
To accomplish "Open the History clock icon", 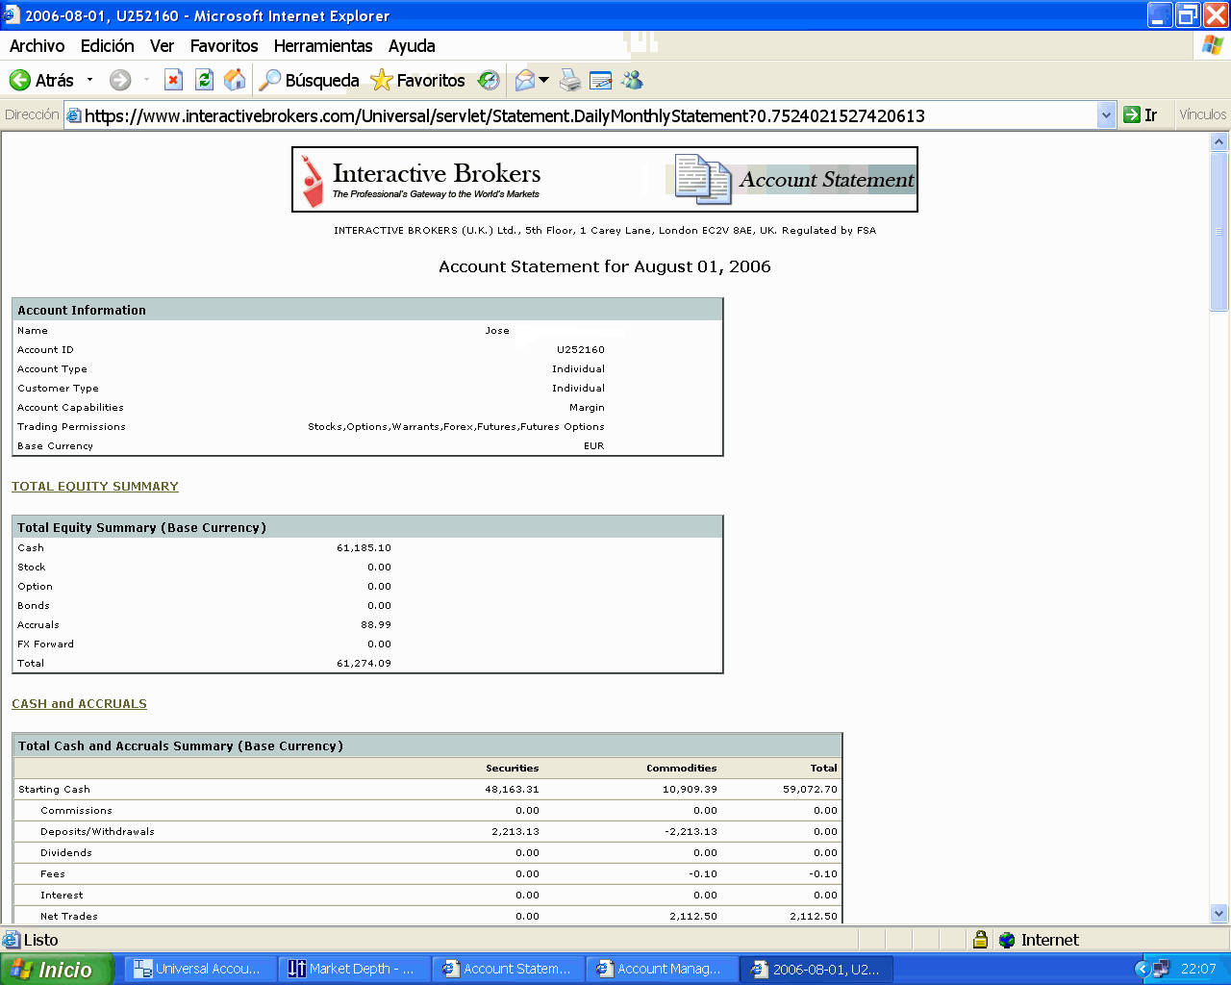I will click(x=489, y=80).
